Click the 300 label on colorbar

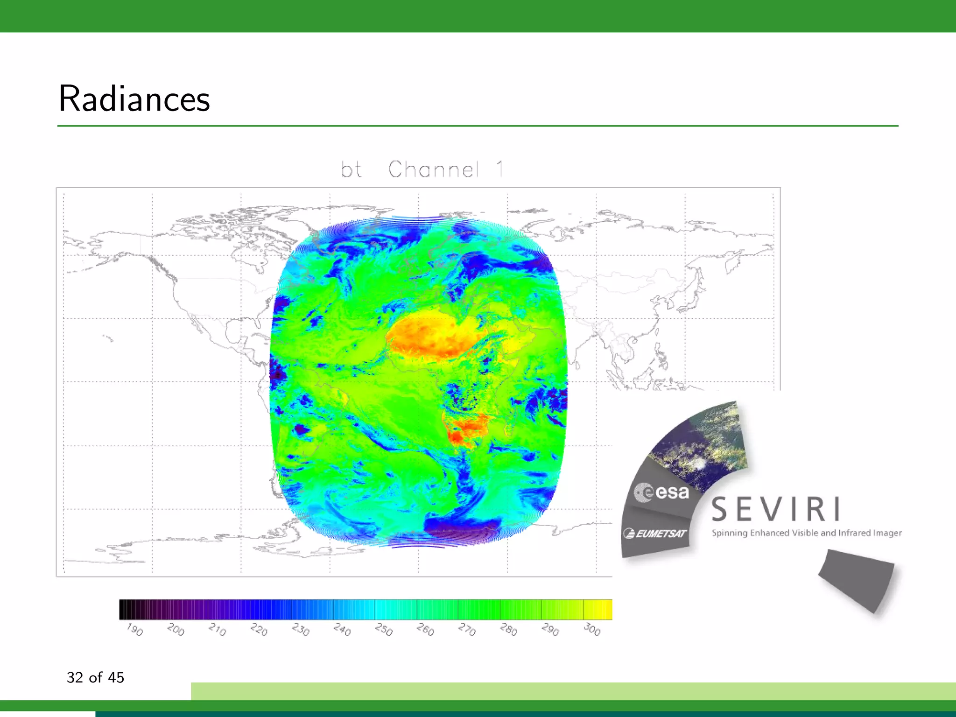592,630
